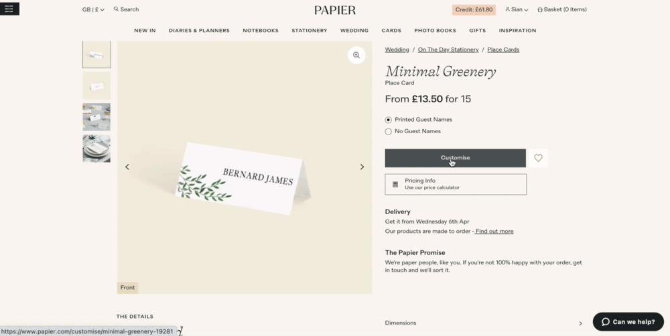The image size is (670, 336).
Task: Select the table setting plate thumbnail
Action: [x=96, y=149]
